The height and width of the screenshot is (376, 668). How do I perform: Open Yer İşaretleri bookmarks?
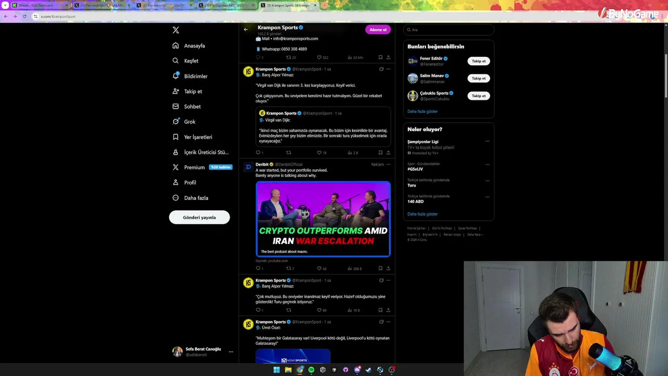click(x=192, y=137)
